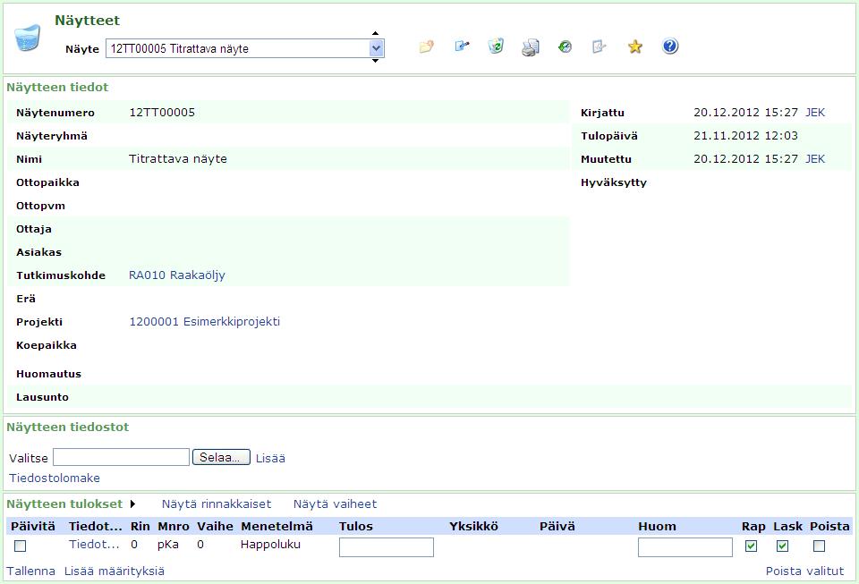Click the Tulos result input field
The height and width of the screenshot is (584, 859).
[x=387, y=546]
